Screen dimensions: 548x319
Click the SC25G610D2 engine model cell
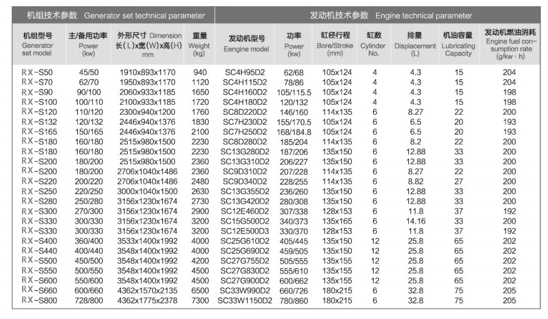click(245, 241)
